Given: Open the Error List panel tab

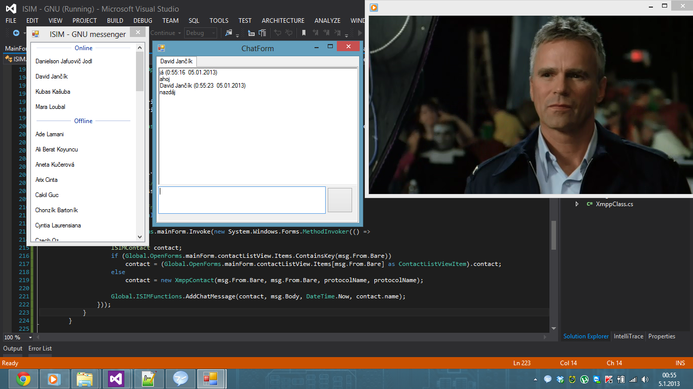Looking at the screenshot, I should pyautogui.click(x=40, y=348).
